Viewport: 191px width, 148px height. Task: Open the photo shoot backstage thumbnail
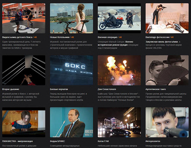coord(167,18)
